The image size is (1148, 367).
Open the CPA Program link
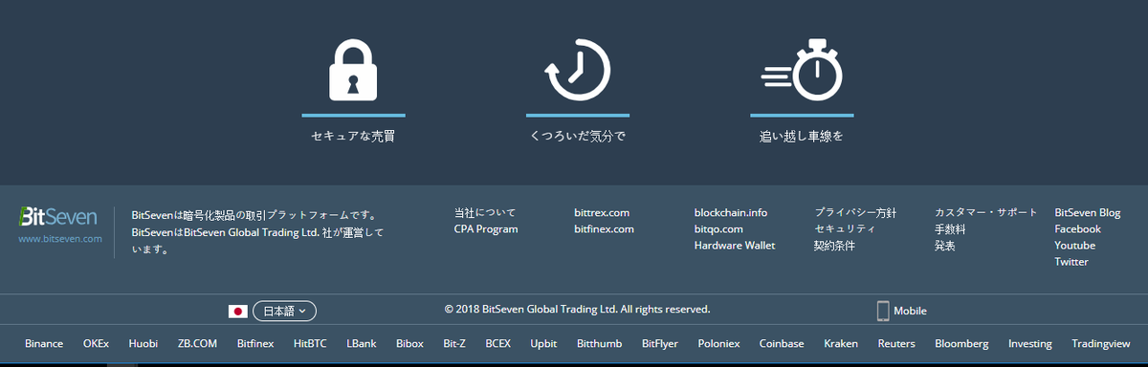pyautogui.click(x=486, y=228)
